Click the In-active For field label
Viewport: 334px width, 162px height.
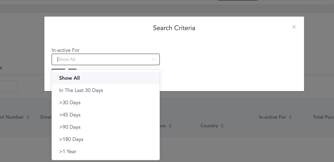pos(65,50)
